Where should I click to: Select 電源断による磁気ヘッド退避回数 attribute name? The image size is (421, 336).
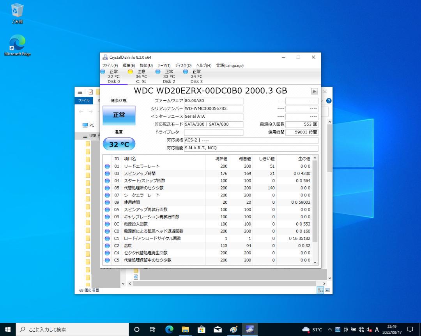pos(154,231)
